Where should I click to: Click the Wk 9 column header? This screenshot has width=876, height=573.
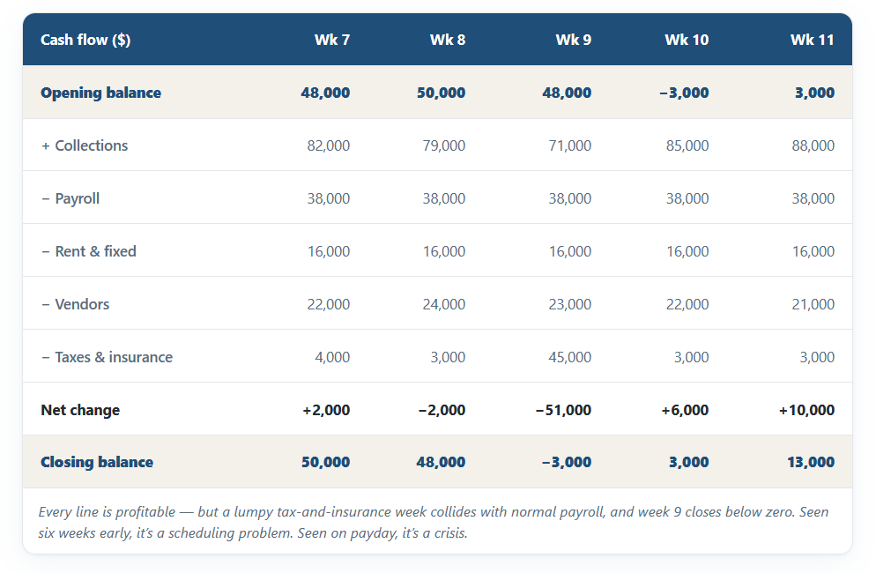573,40
